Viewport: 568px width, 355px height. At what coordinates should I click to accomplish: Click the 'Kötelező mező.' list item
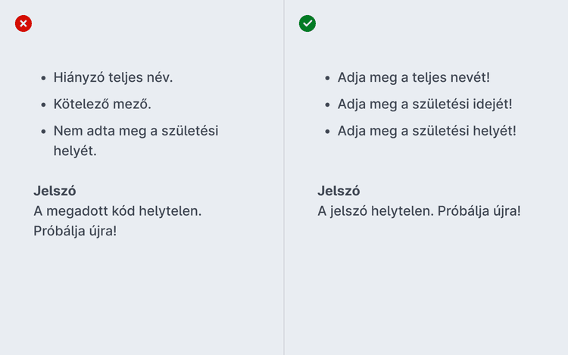click(97, 104)
